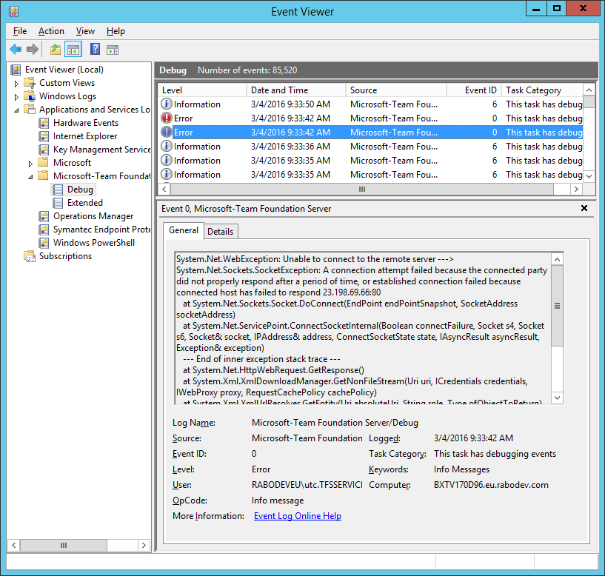Click the Information icon for 9:33:50 AM event
The width and height of the screenshot is (605, 576).
click(167, 104)
